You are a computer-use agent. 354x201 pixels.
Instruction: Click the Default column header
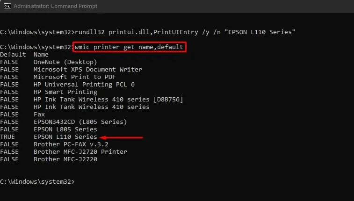[x=13, y=55]
